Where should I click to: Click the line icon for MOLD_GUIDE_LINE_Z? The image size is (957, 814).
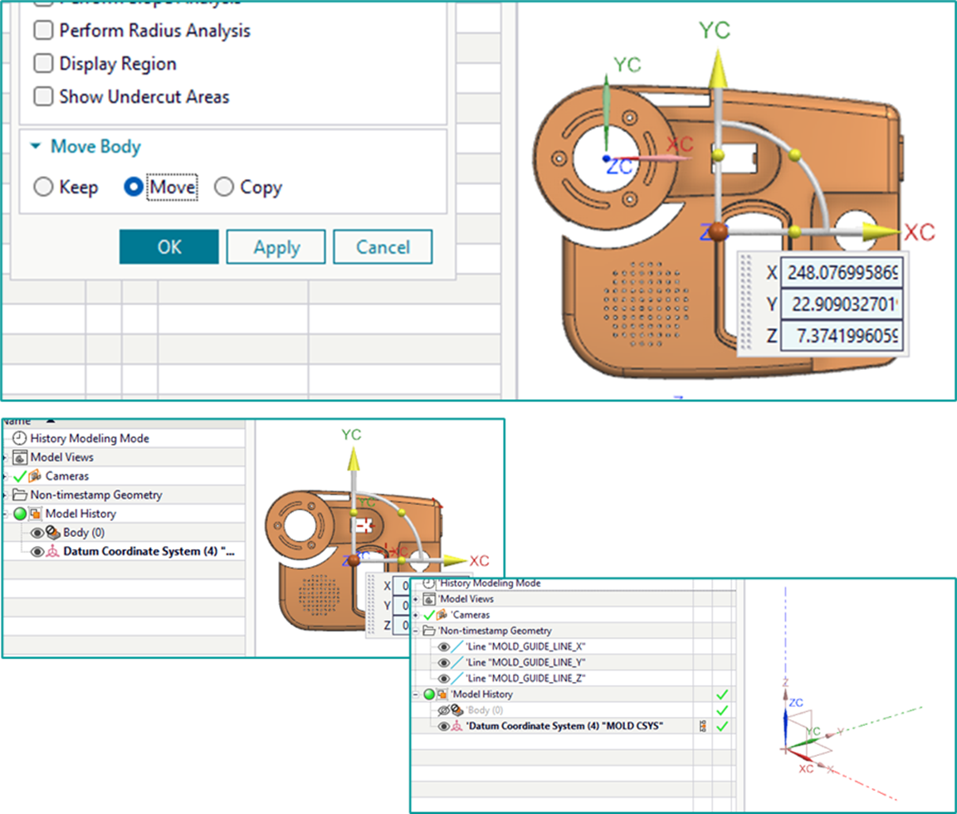pos(458,678)
